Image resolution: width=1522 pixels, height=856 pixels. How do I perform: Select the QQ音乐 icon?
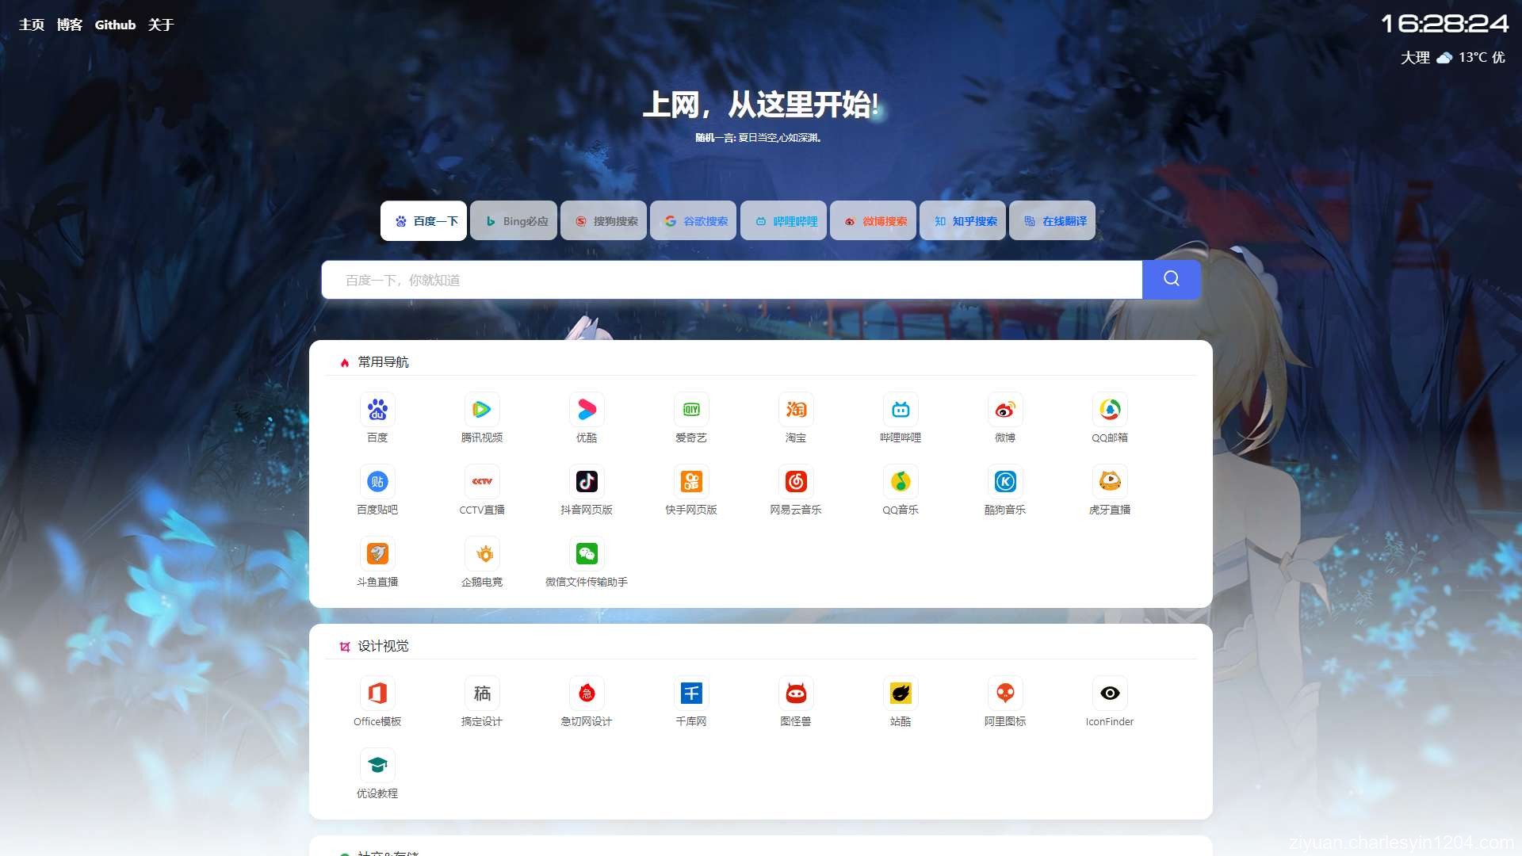[x=901, y=481]
